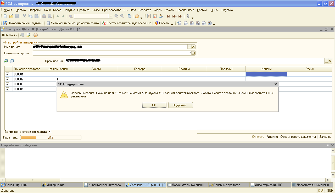This screenshot has width=335, height=193.
Task: Expand the search field dropdown arrow
Action: (111, 16)
